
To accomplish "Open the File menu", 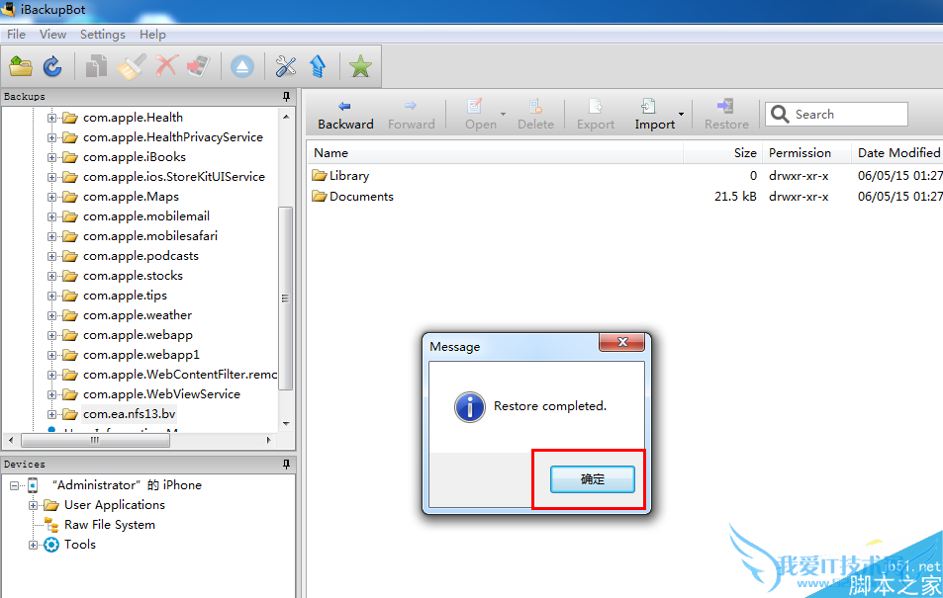I will click(16, 35).
